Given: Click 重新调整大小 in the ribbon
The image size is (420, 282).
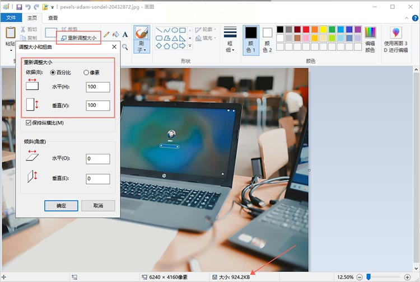Looking at the screenshot, I should tap(79, 37).
